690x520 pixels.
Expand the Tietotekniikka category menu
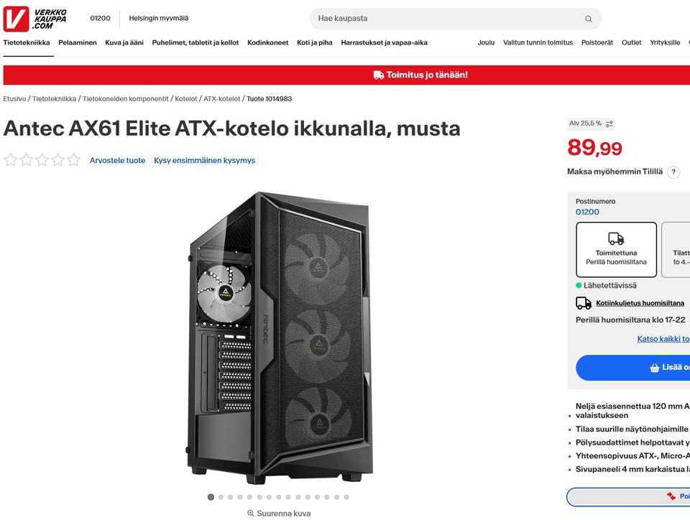point(27,42)
